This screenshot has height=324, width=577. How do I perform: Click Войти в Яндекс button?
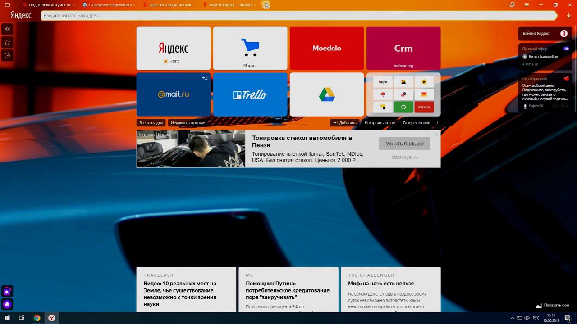tap(545, 34)
